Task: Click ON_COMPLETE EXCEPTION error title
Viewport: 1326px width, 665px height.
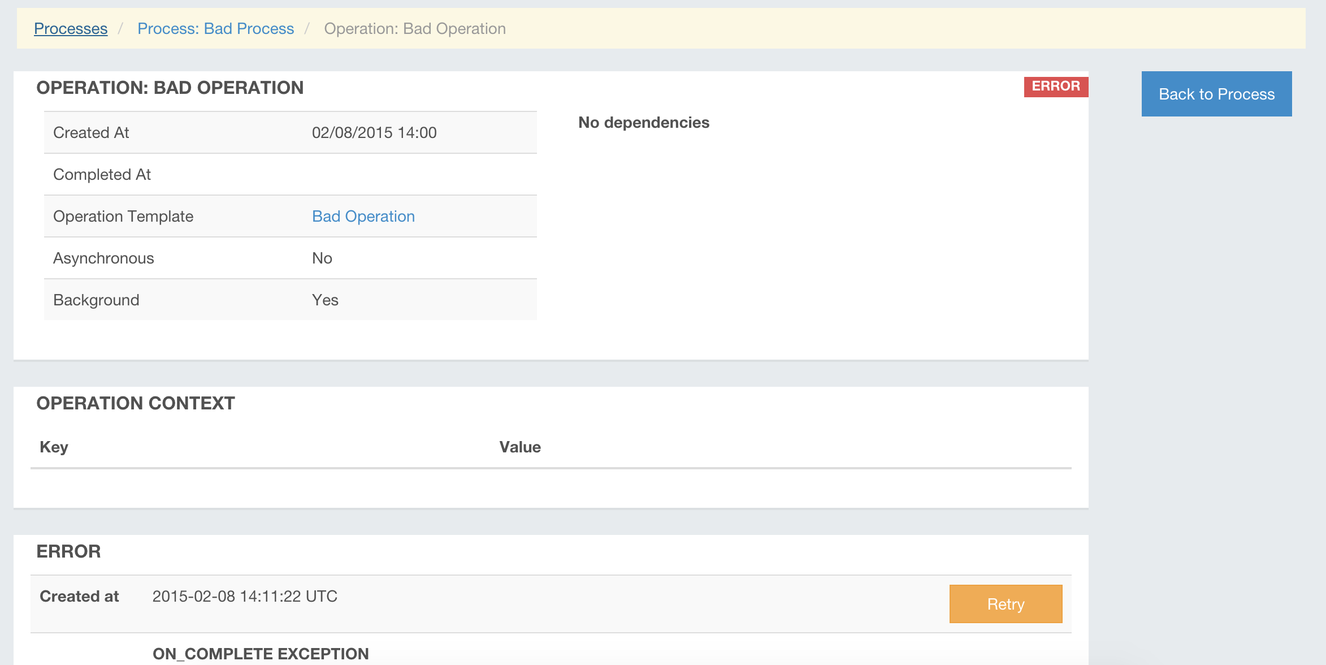Action: tap(260, 654)
